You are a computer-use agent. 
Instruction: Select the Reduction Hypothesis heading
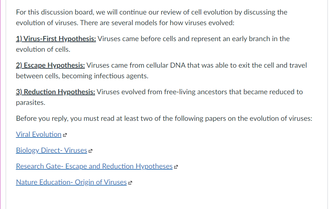55,92
